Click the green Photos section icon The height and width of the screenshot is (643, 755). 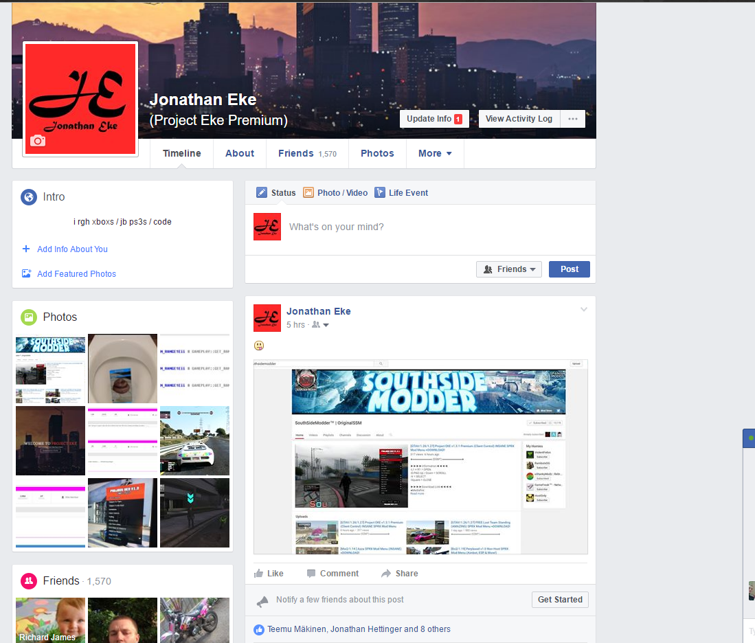[x=29, y=317]
